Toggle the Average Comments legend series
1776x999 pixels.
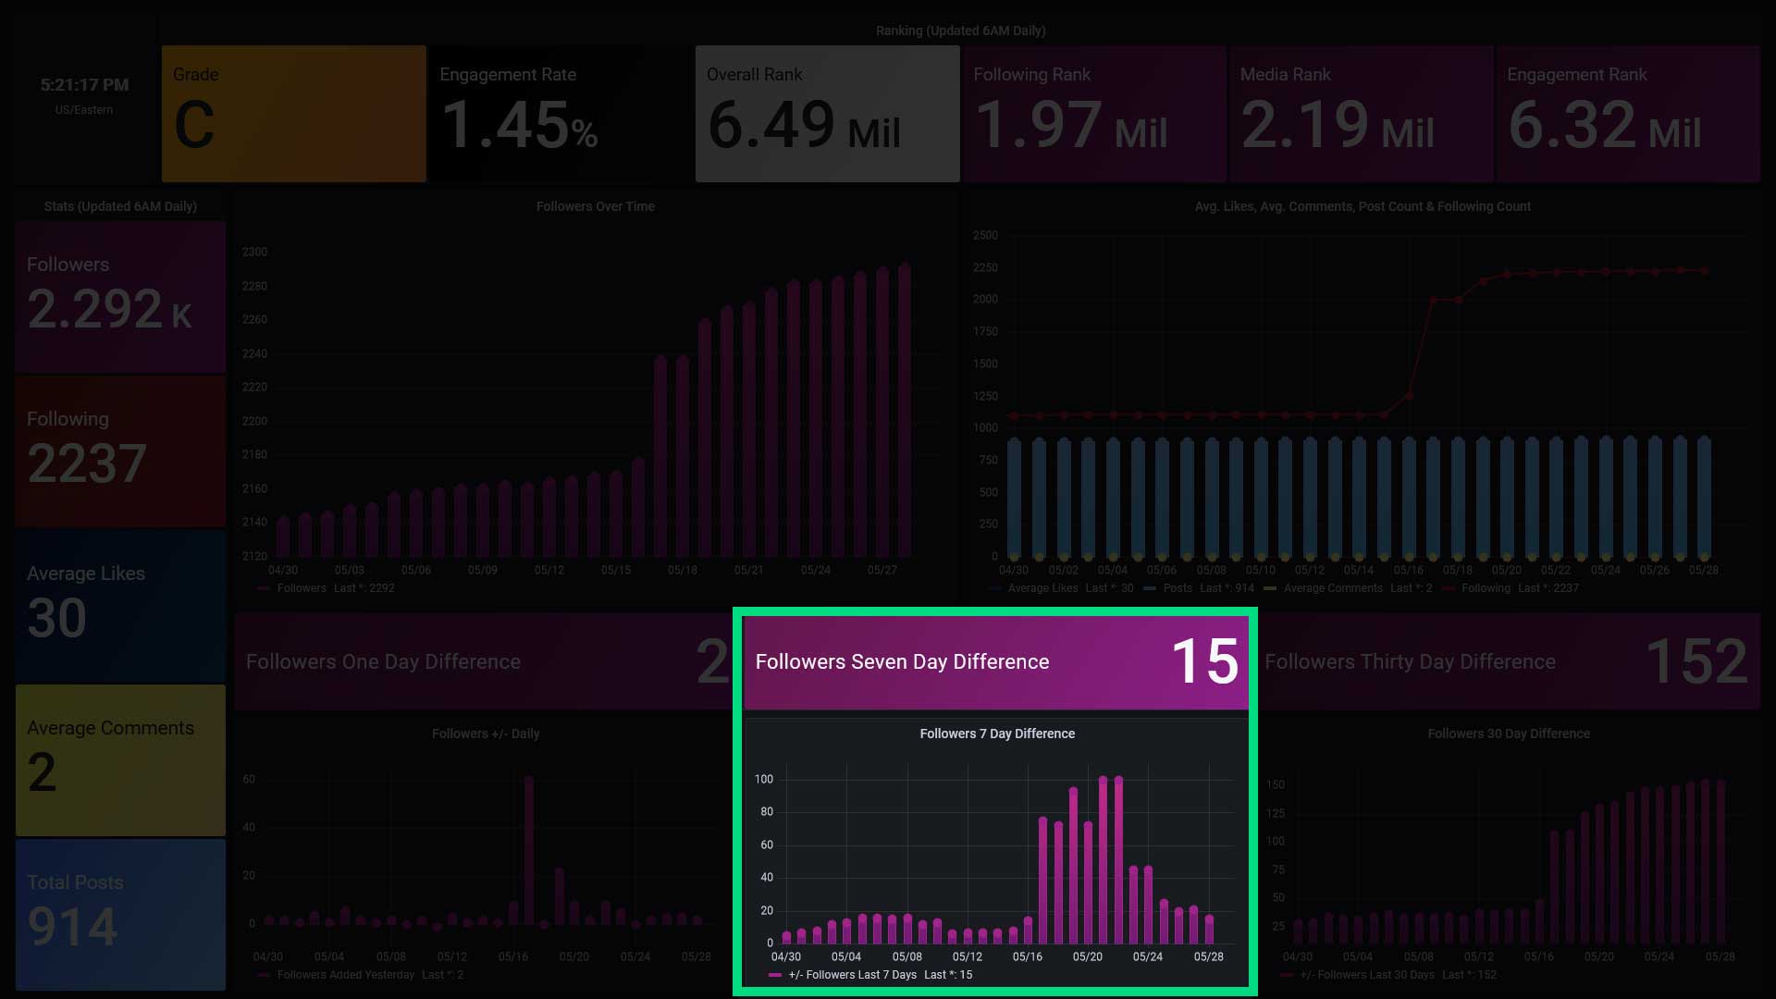coord(1332,588)
